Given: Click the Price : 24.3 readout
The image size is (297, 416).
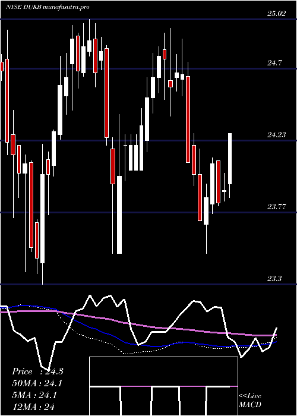Looking at the screenshot, I should (37, 371).
